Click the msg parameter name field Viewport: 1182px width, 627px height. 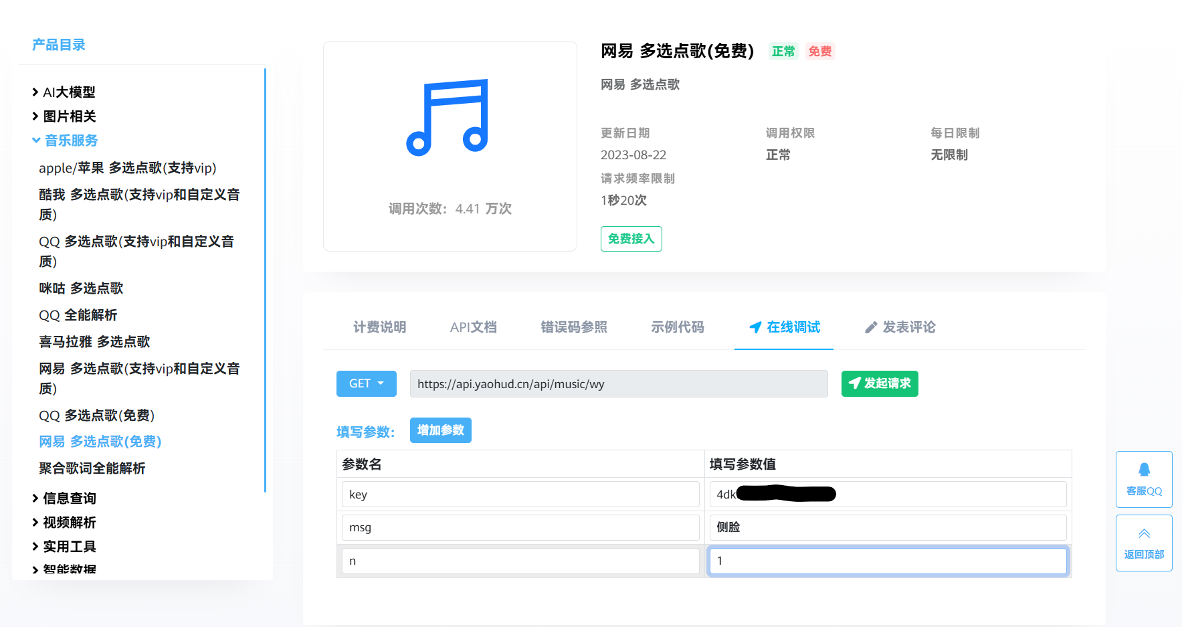pos(520,527)
